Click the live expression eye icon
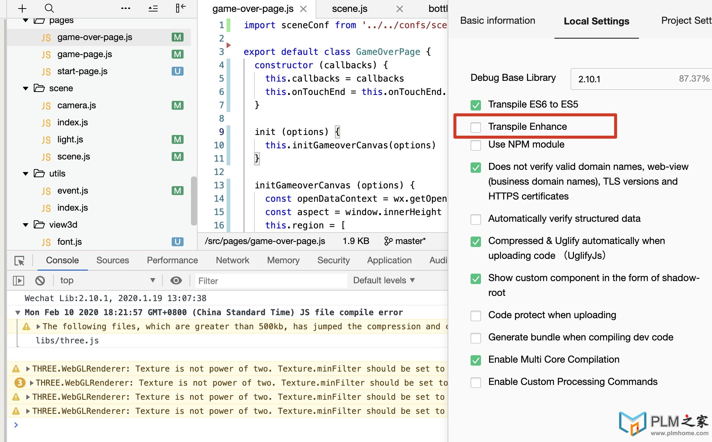This screenshot has height=442, width=712. pos(176,281)
